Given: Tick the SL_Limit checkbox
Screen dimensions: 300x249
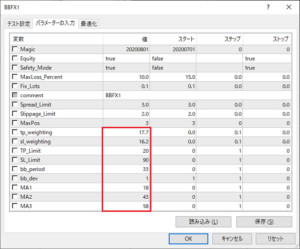Looking at the screenshot, I should click(15, 160).
